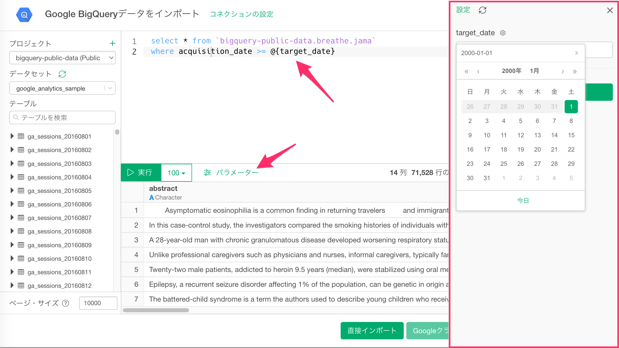Select result row 7 battered-child syndrome
619x348 pixels.
tap(285, 299)
